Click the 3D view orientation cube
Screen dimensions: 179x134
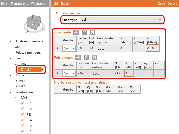click(x=34, y=23)
